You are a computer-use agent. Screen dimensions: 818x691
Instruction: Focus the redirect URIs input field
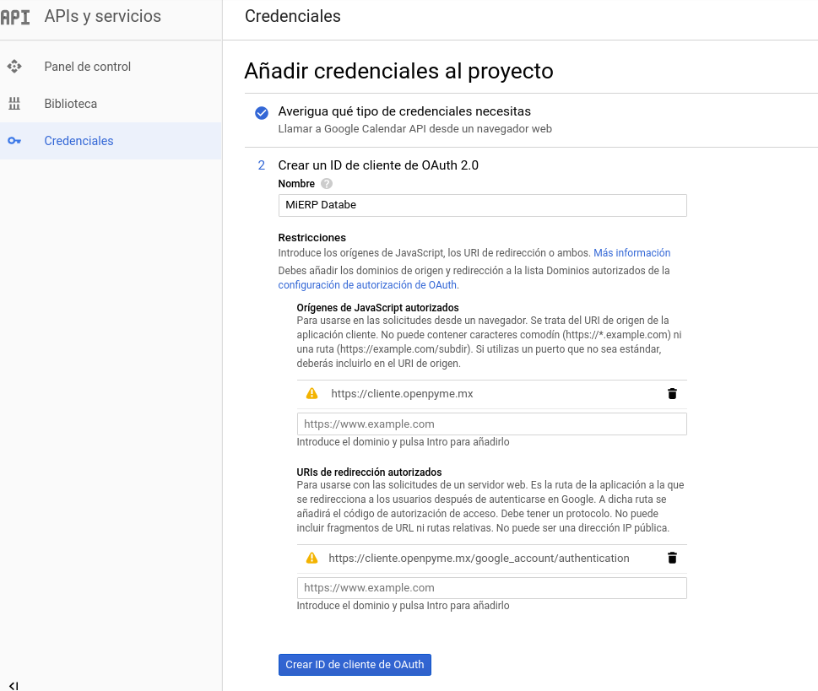pos(492,588)
